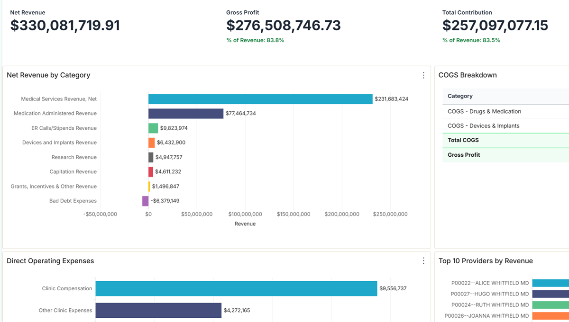Click the P00027--HUGO WHITFIELD MD label
The width and height of the screenshot is (569, 322).
[x=490, y=294]
